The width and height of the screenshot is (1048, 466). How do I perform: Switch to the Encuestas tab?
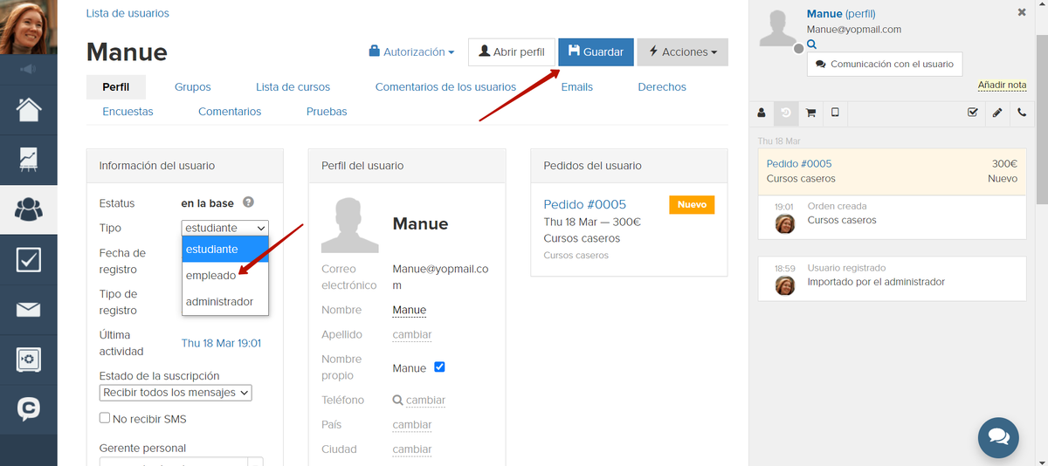click(x=128, y=112)
